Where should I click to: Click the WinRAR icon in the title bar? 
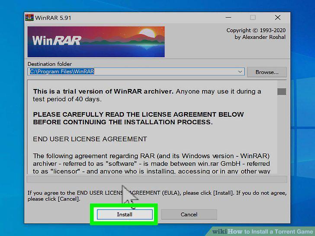[29, 18]
